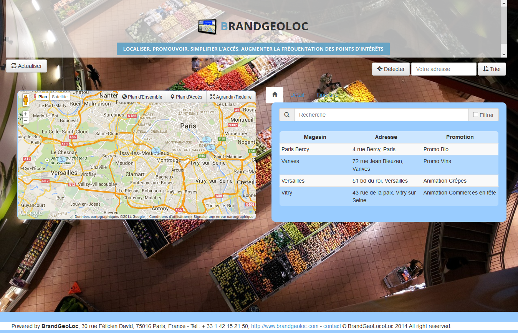Click the Promo Vins cell
The height and width of the screenshot is (333, 518).
[437, 161]
